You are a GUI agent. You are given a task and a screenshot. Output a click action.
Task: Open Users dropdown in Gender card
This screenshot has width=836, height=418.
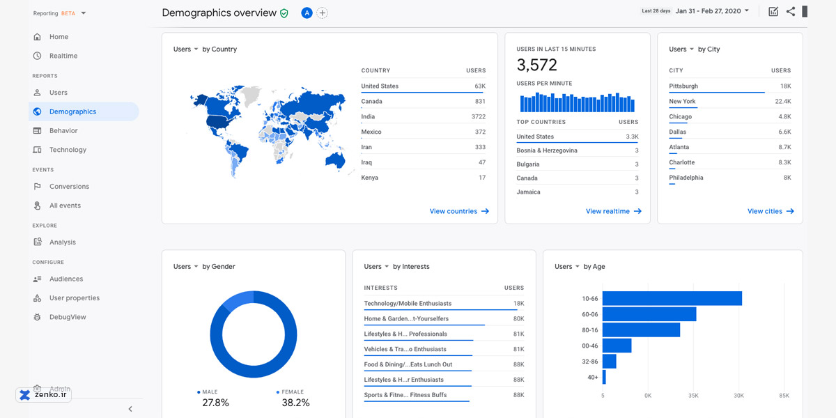click(186, 267)
